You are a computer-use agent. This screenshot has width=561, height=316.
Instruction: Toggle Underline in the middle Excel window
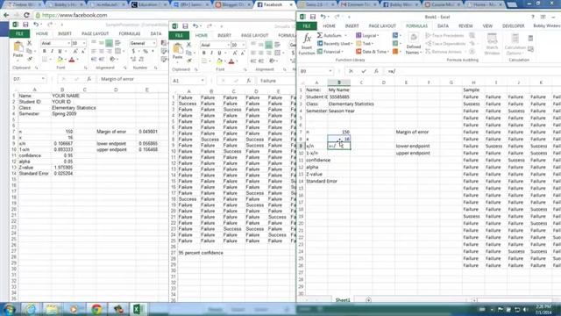[x=219, y=53]
